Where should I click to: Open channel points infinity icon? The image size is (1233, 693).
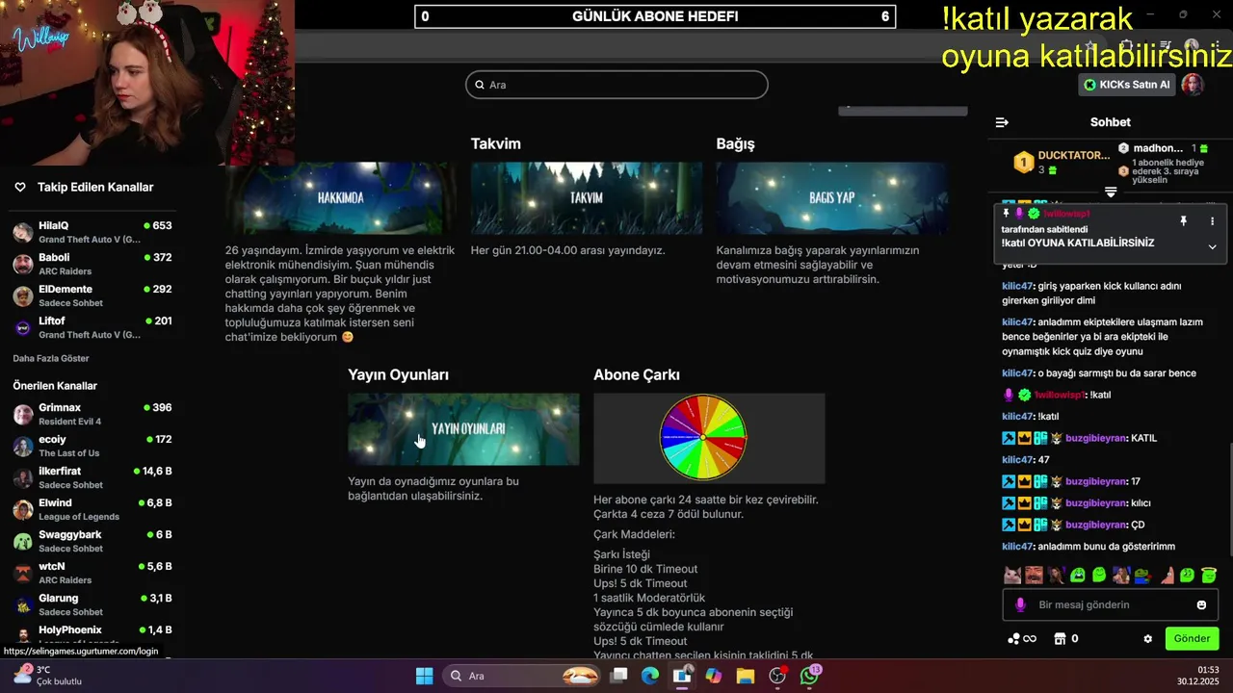tap(1022, 638)
